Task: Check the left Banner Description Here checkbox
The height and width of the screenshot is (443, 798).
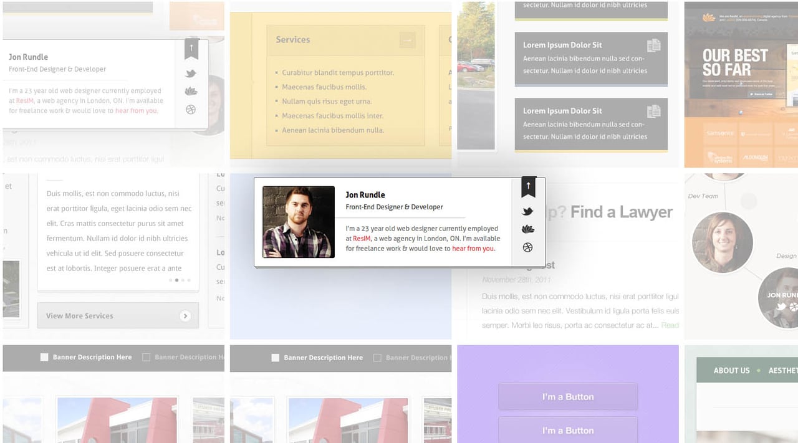Action: [x=44, y=357]
